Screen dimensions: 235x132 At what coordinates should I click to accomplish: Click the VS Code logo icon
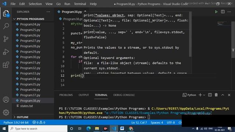tap(4, 4)
